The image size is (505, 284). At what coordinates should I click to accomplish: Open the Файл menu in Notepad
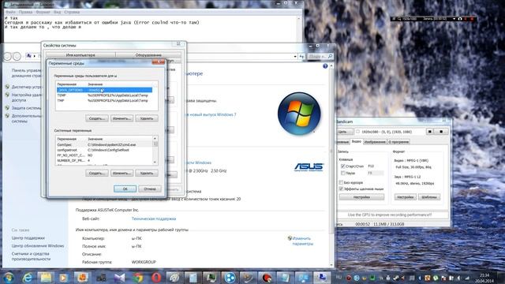point(10,12)
